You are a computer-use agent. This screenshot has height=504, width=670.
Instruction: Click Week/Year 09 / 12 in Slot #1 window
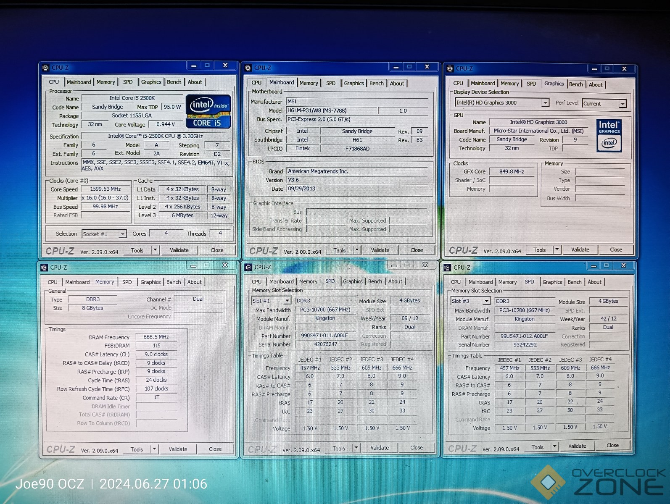pyautogui.click(x=409, y=318)
